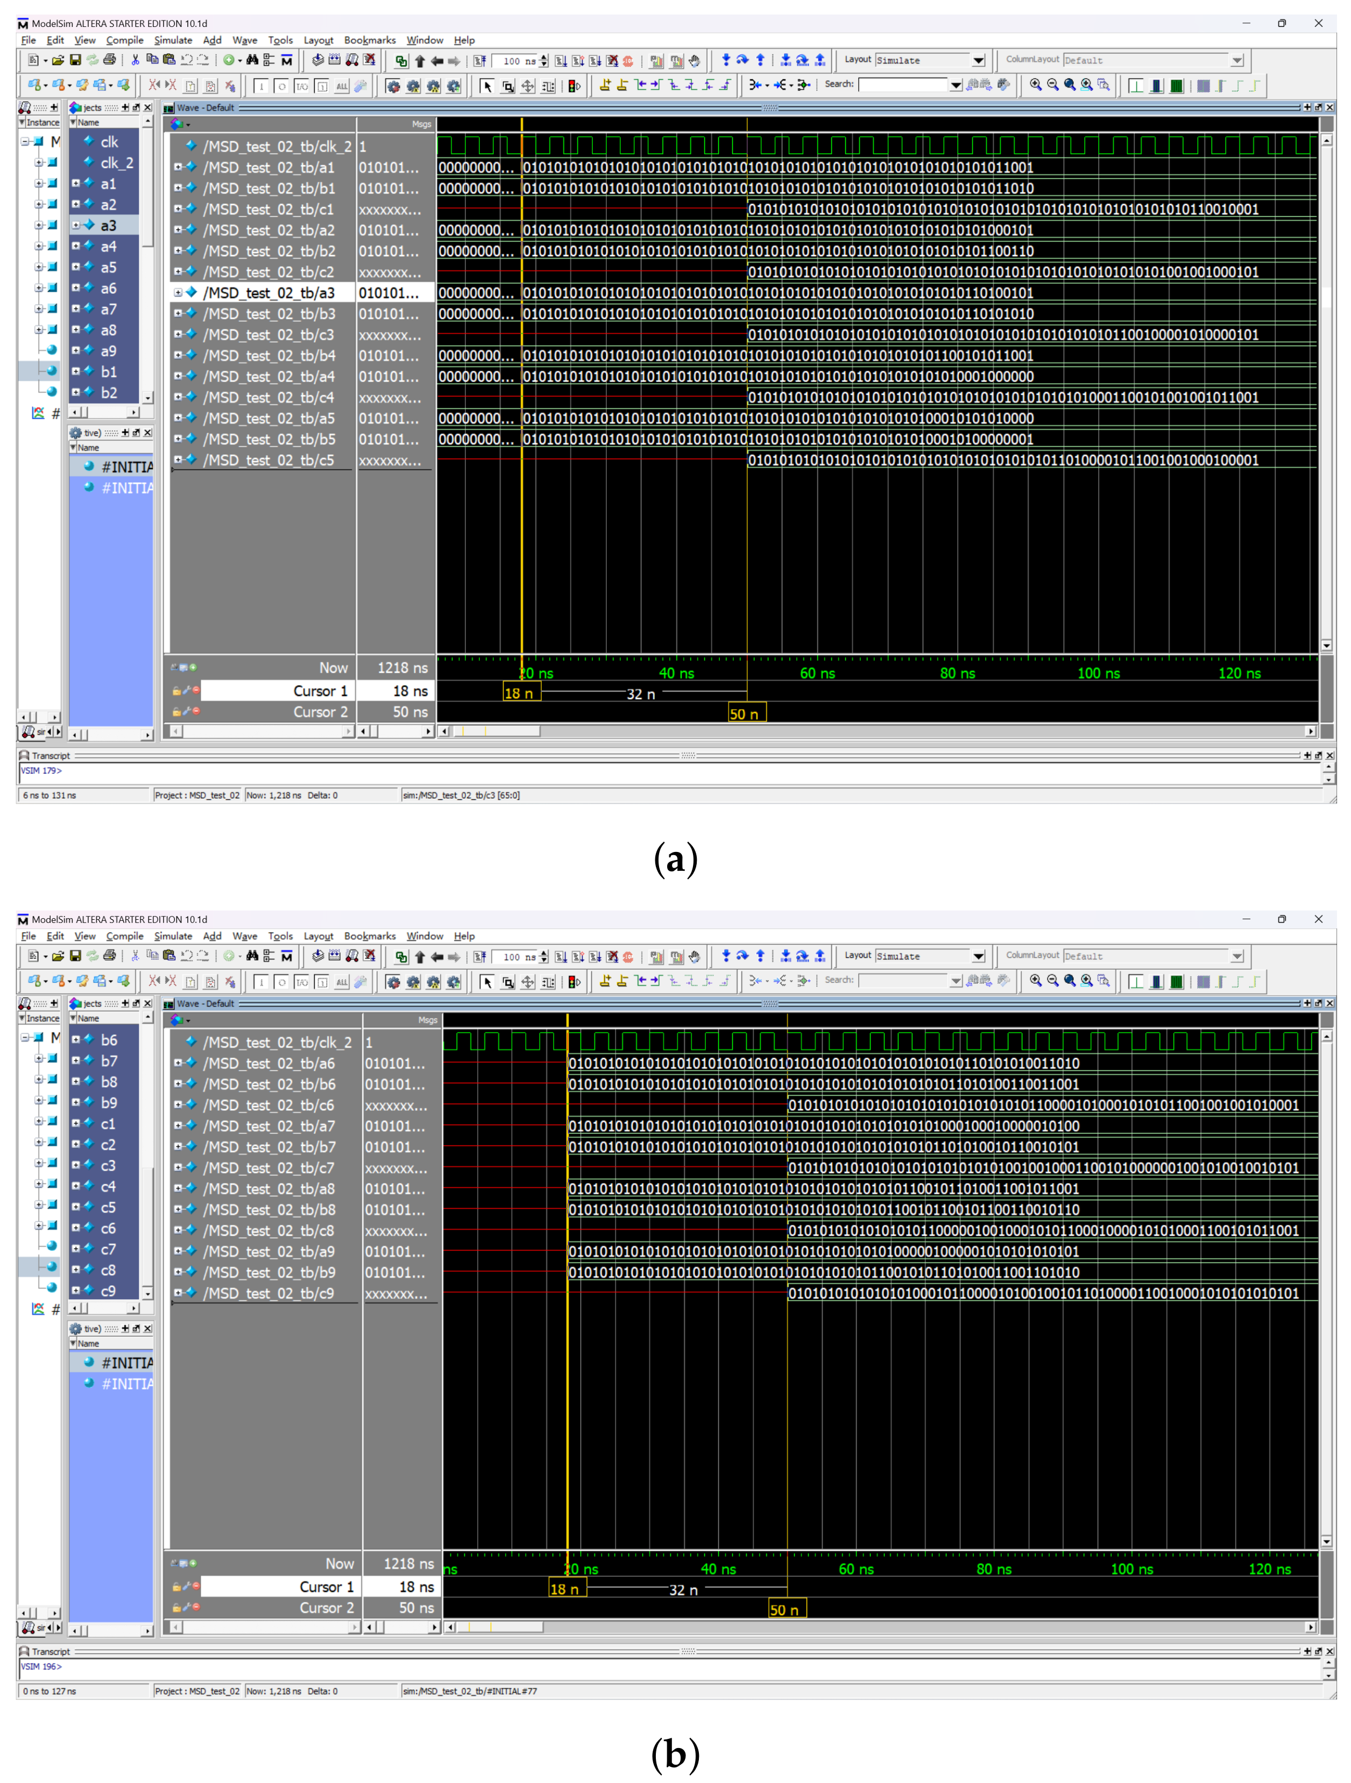The image size is (1351, 1783).
Task: Click the Print icon in window (b) toolbar
Action: [110, 956]
